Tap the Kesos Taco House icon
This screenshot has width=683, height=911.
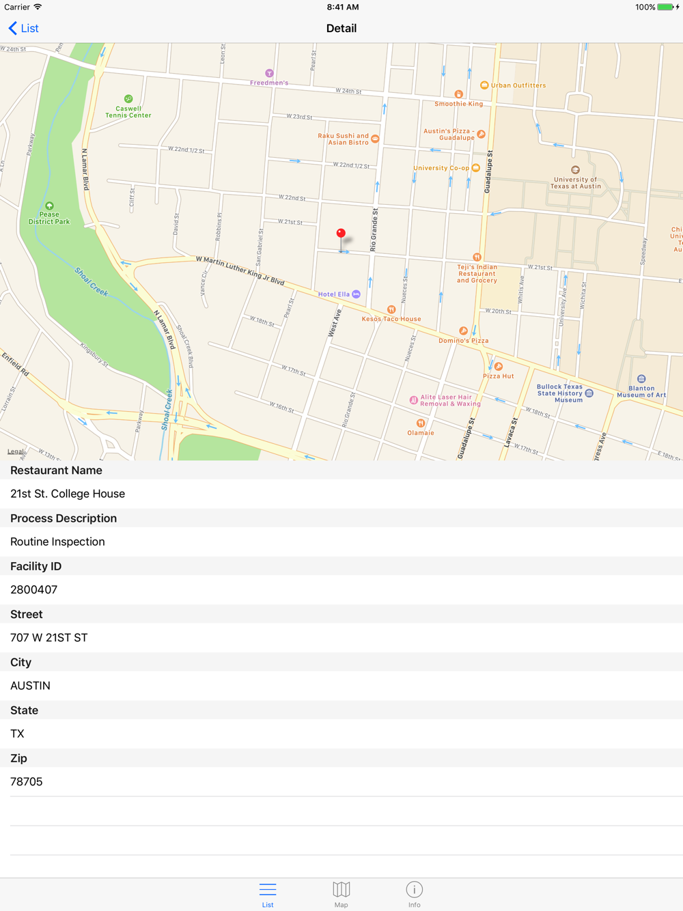click(x=391, y=309)
